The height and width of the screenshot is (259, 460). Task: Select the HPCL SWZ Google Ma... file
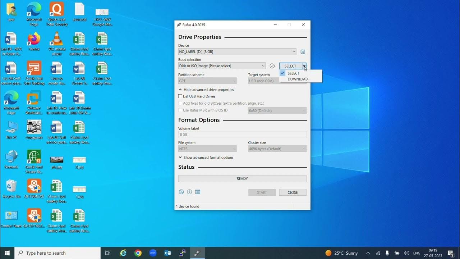pos(102,16)
